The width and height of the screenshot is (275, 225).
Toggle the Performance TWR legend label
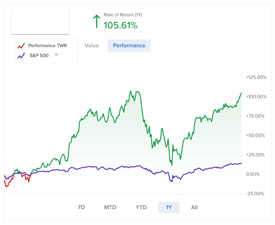(47, 46)
